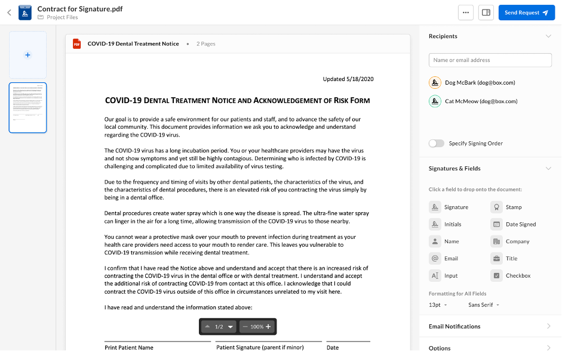Select the Email field icon
Image resolution: width=562 pixels, height=351 pixels.
[x=434, y=259]
